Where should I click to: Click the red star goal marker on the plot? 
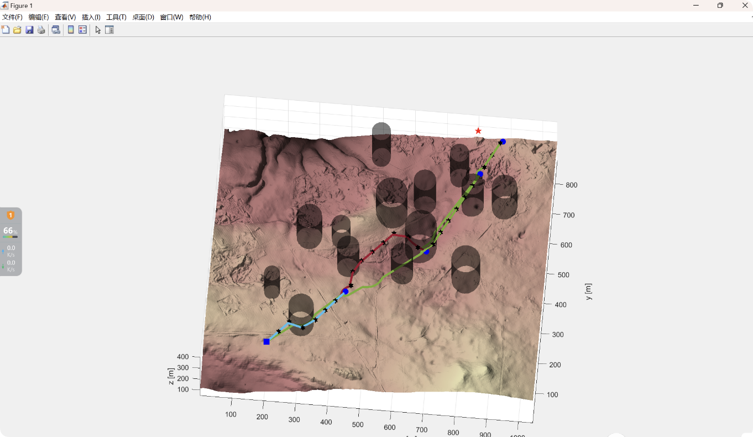[478, 131]
